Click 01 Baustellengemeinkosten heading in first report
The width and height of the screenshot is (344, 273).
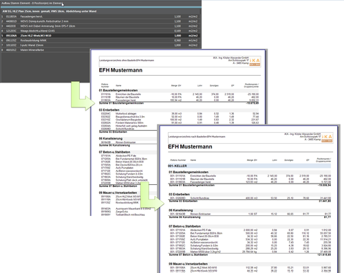[x=118, y=90]
